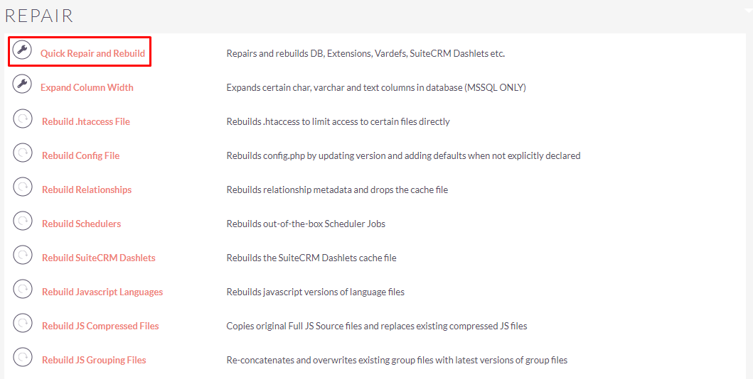The height and width of the screenshot is (379, 753).
Task: Click the wrench icon beside Expand Column Width
Action: (x=22, y=84)
